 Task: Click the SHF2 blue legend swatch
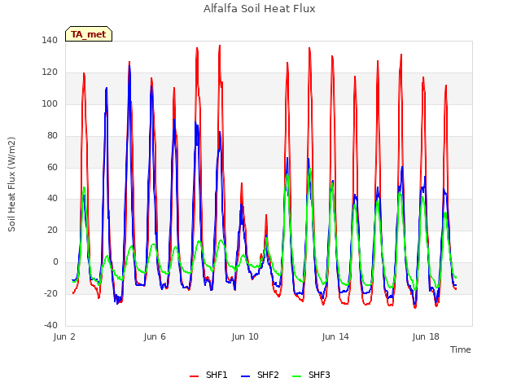tap(245, 376)
